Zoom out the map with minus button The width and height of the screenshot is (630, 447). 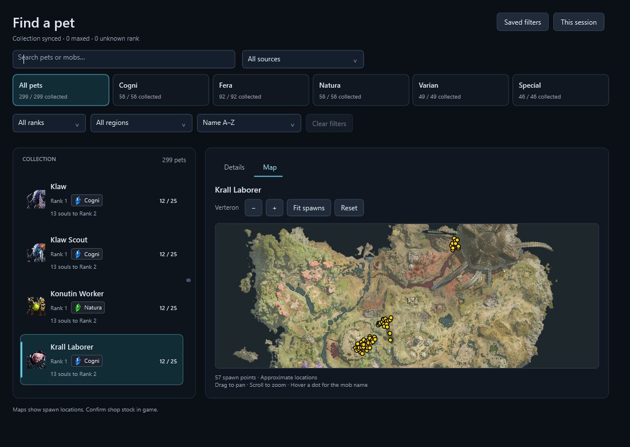[x=254, y=208]
